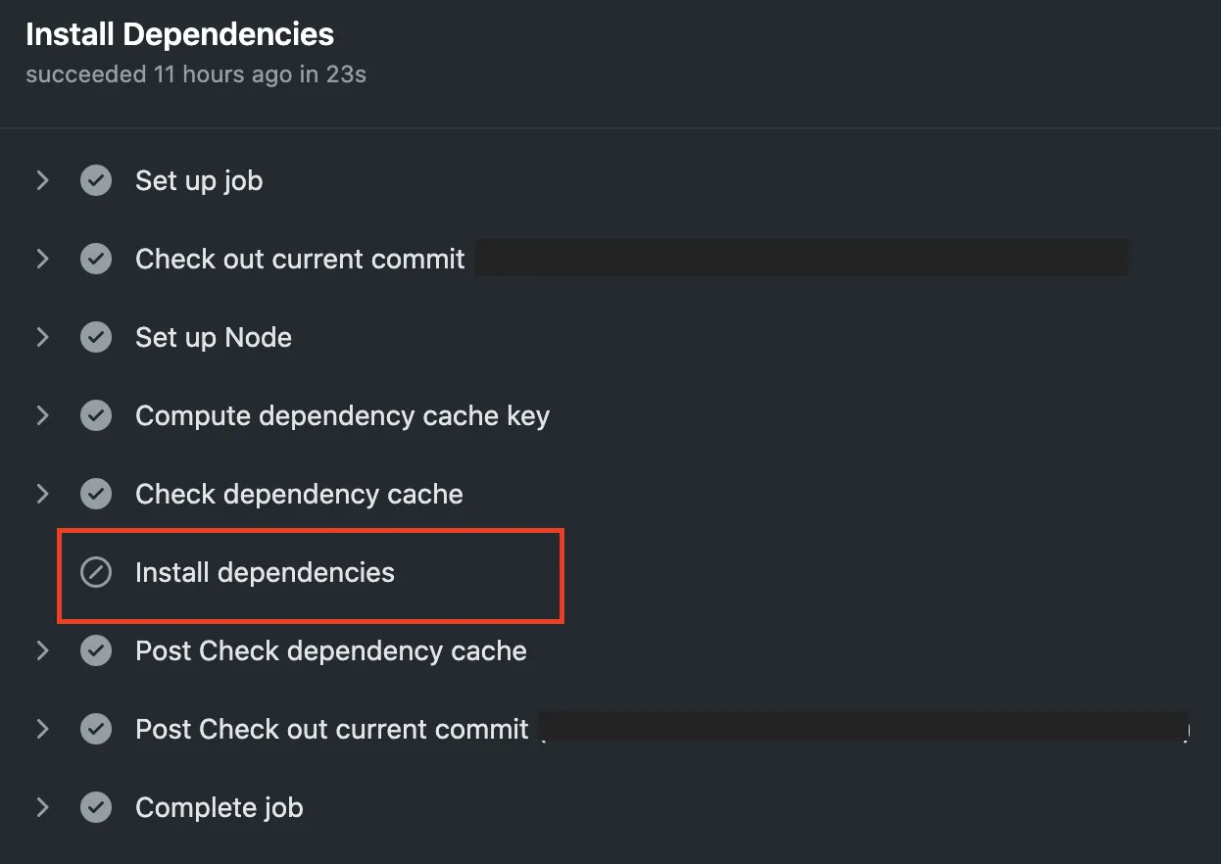Click the skipped icon beside Install dependencies
This screenshot has height=864, width=1221.
(96, 573)
